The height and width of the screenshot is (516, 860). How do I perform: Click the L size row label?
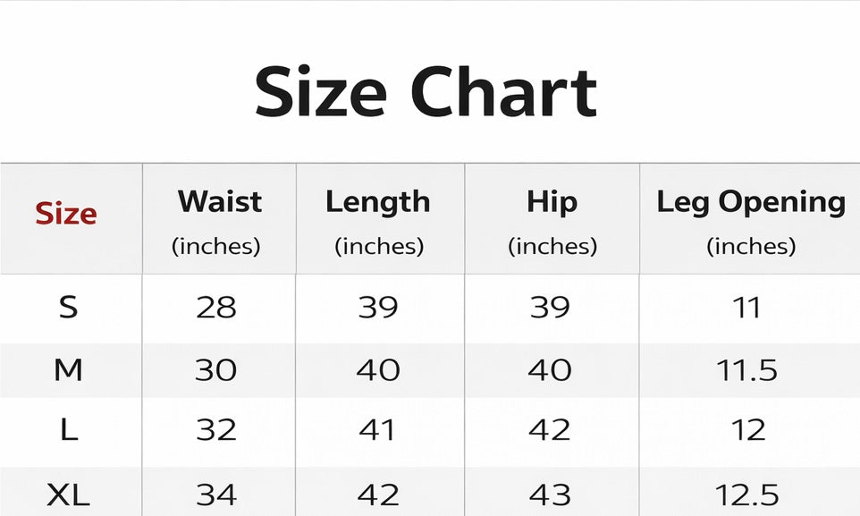click(x=68, y=430)
